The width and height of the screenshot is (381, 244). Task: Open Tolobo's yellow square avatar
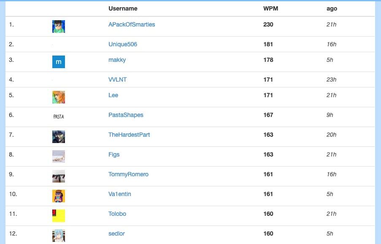pos(59,216)
